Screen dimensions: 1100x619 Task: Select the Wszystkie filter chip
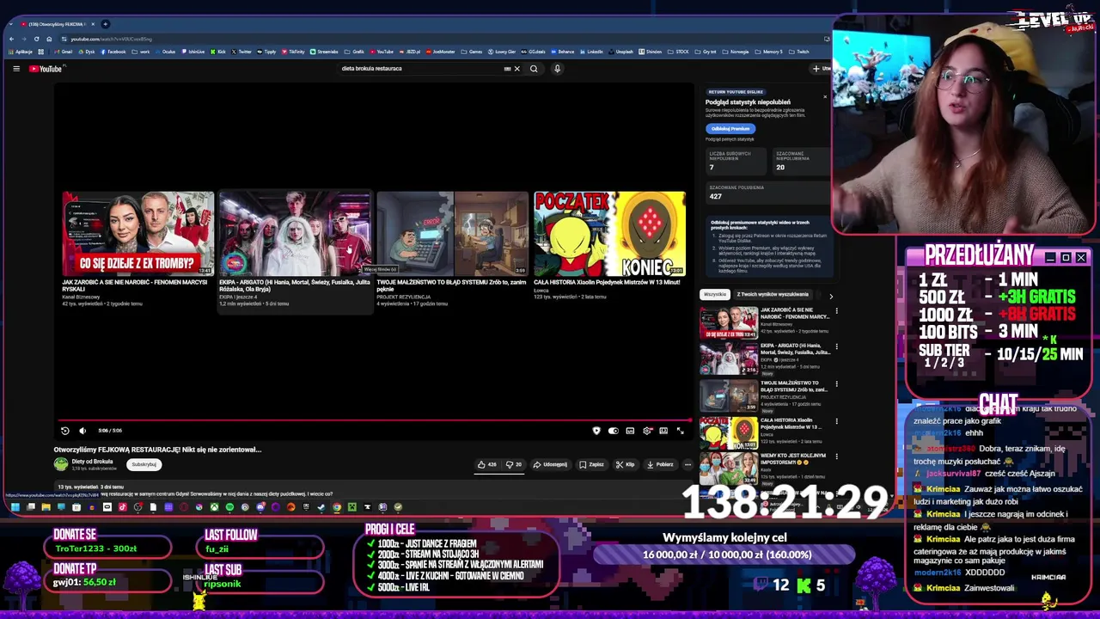715,294
